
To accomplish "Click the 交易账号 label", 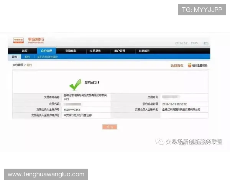I will (x=153, y=97).
